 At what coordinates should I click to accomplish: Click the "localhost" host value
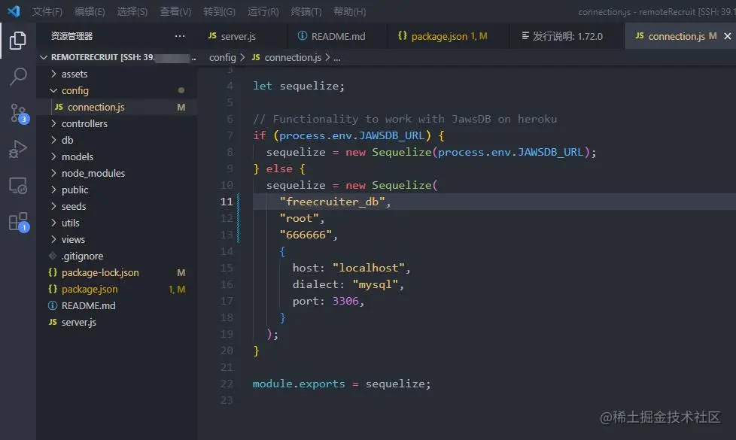pyautogui.click(x=369, y=268)
